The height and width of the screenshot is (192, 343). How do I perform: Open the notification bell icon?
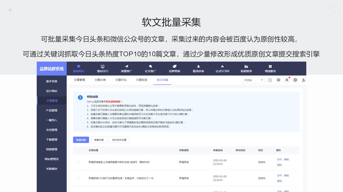pos(287,80)
